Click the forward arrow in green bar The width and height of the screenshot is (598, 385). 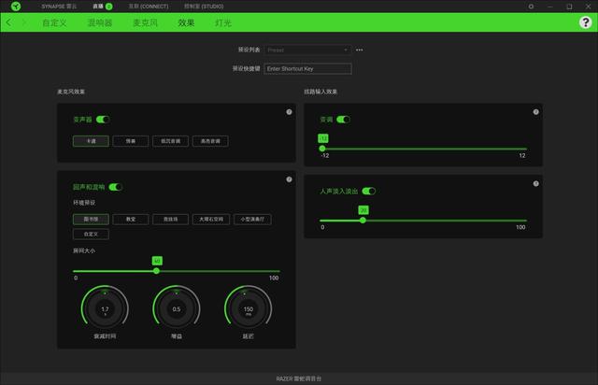23,22
